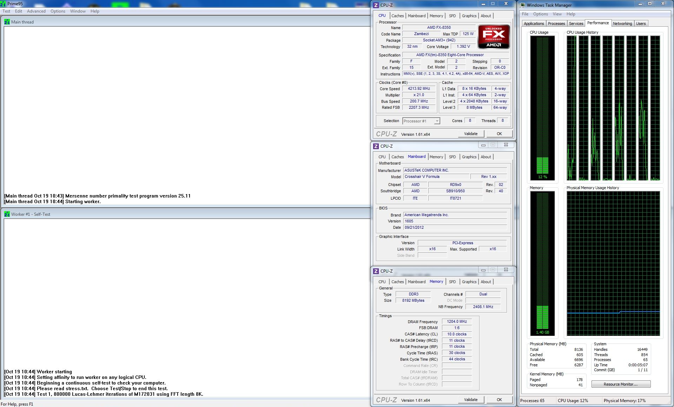Click the Prime95 icon in Main thread window
The image size is (674, 407).
7,22
